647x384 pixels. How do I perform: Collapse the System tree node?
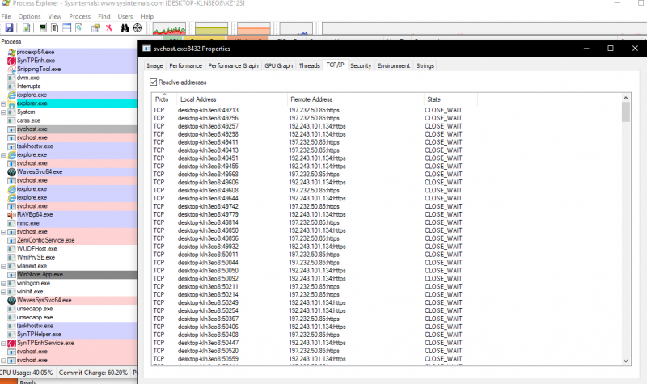[3, 112]
